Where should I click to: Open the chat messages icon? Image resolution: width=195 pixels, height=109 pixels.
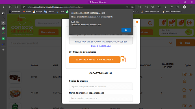[181, 23]
